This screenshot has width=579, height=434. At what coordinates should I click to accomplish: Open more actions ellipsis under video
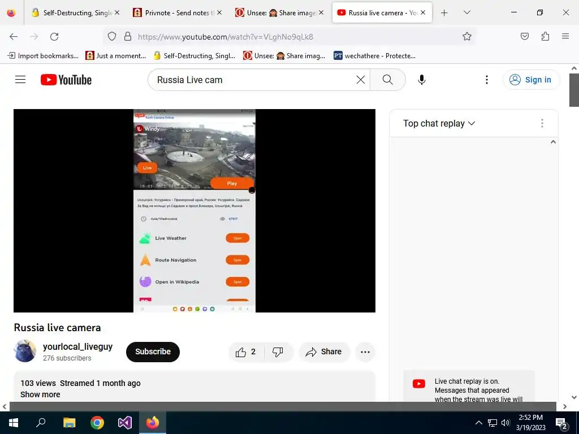point(365,352)
